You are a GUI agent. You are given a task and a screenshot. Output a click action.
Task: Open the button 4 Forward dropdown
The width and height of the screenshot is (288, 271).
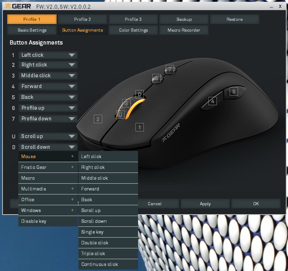tap(48, 86)
